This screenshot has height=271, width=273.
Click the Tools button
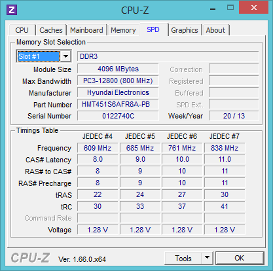(x=183, y=258)
